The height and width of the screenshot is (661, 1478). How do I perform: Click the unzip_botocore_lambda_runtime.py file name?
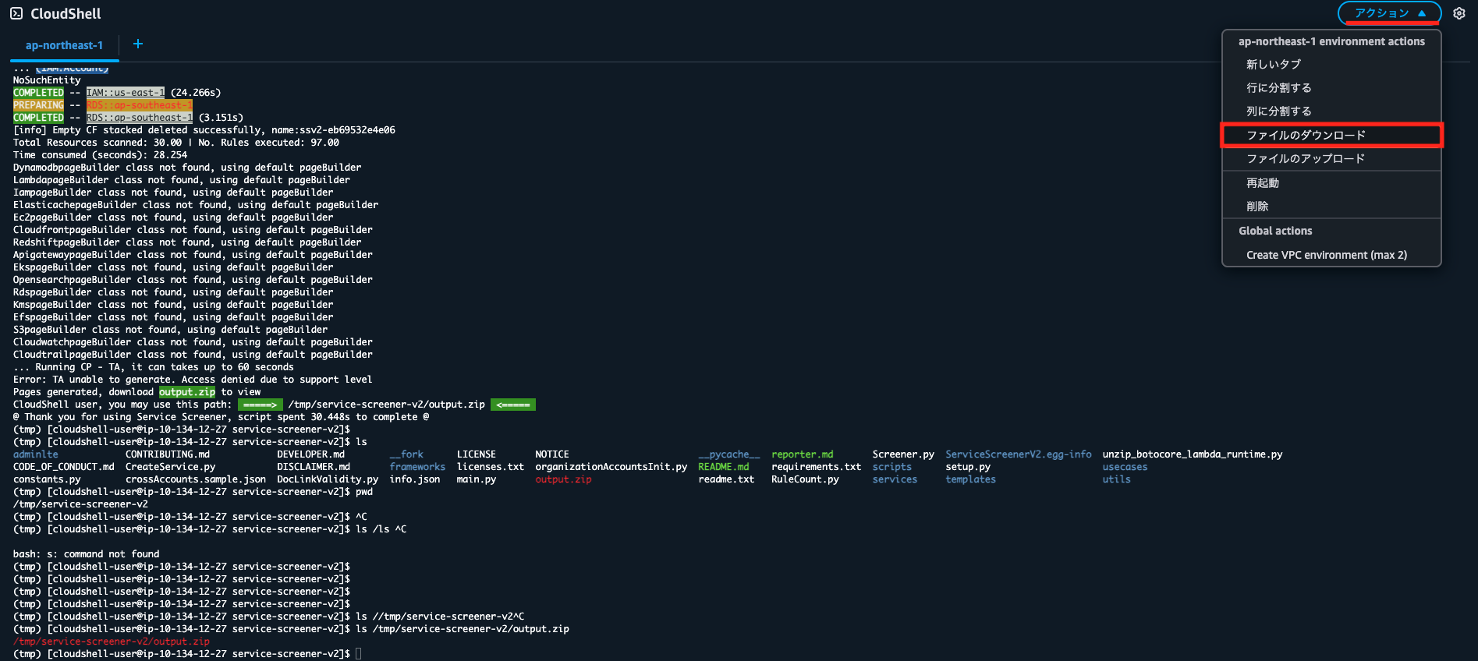[1193, 454]
